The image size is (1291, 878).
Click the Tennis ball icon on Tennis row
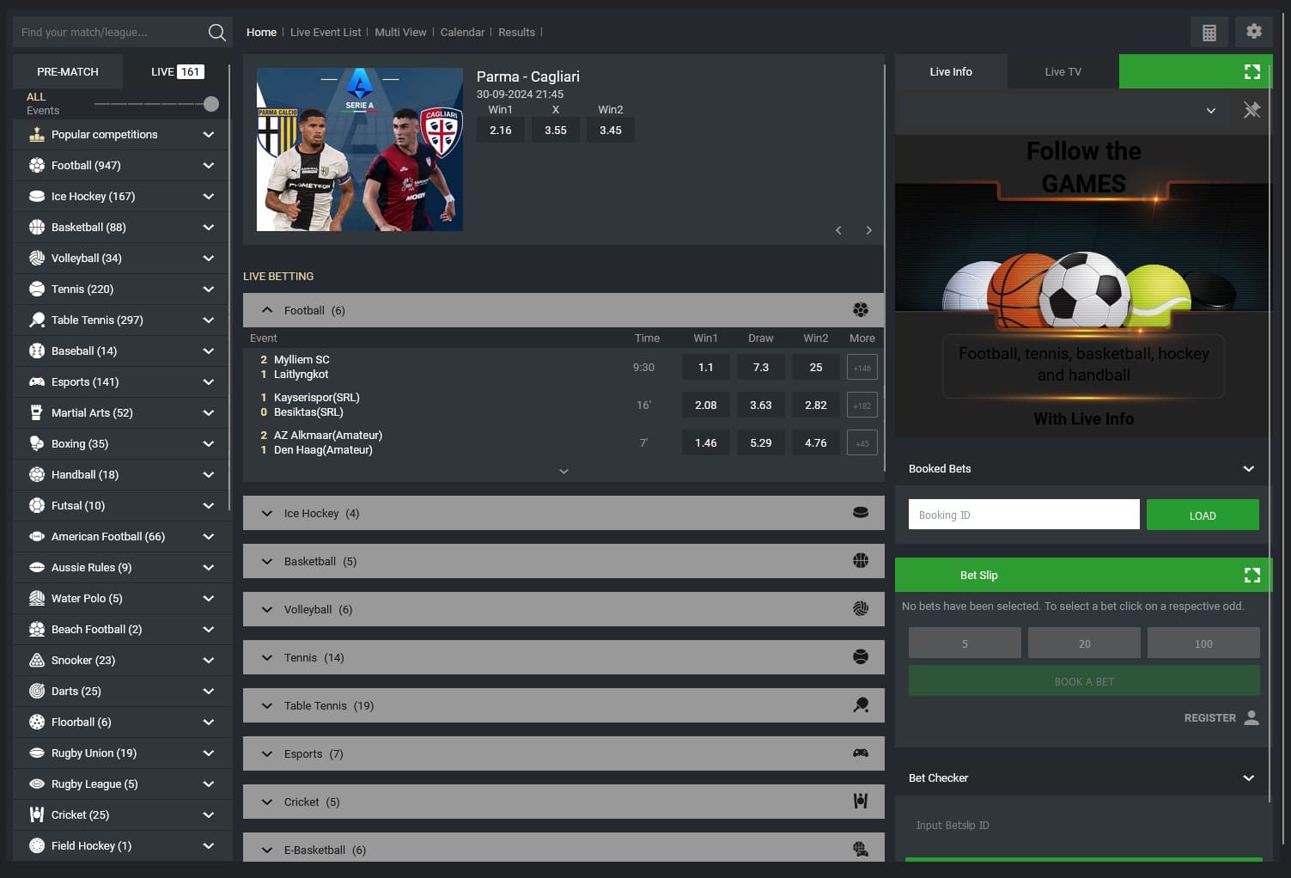[x=860, y=657]
